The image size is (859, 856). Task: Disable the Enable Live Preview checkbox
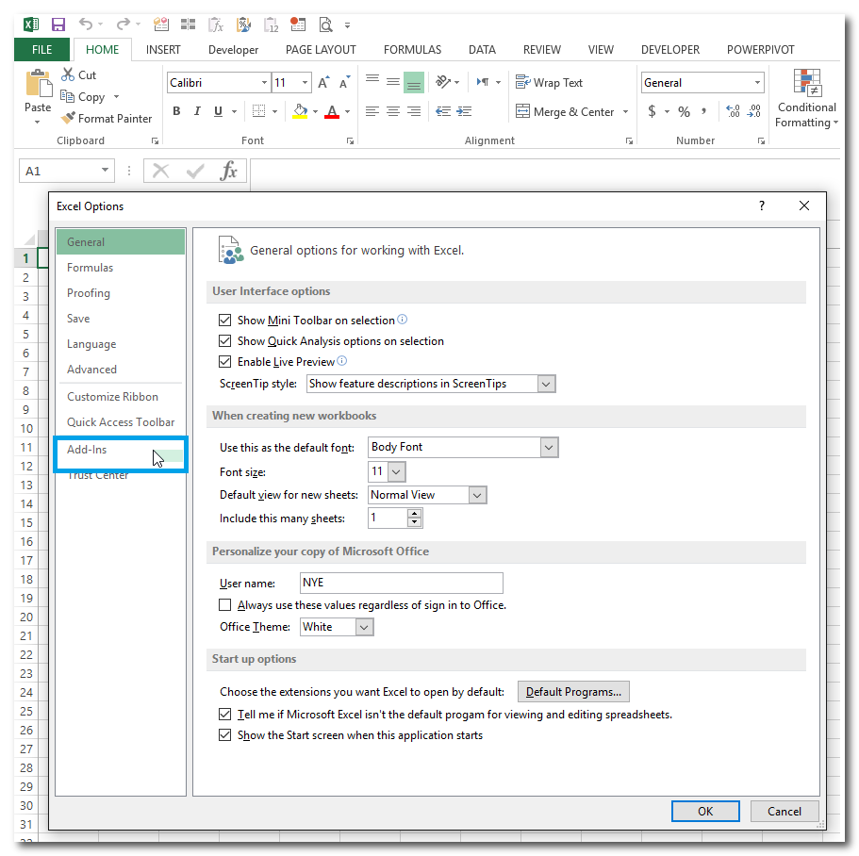click(225, 361)
